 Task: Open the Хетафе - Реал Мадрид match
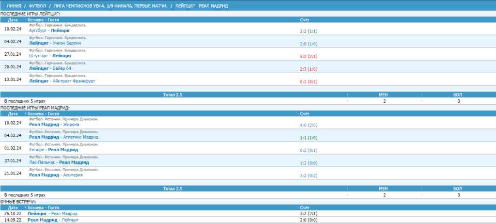(53, 150)
